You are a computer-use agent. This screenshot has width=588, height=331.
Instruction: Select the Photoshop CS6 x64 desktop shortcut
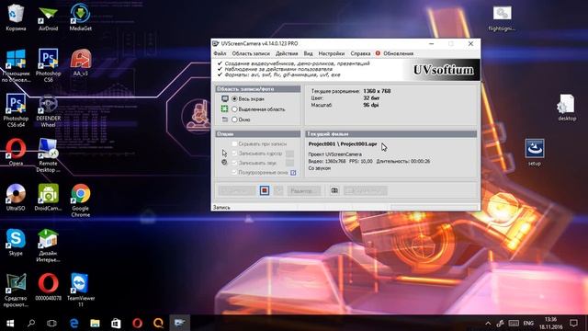(16, 110)
